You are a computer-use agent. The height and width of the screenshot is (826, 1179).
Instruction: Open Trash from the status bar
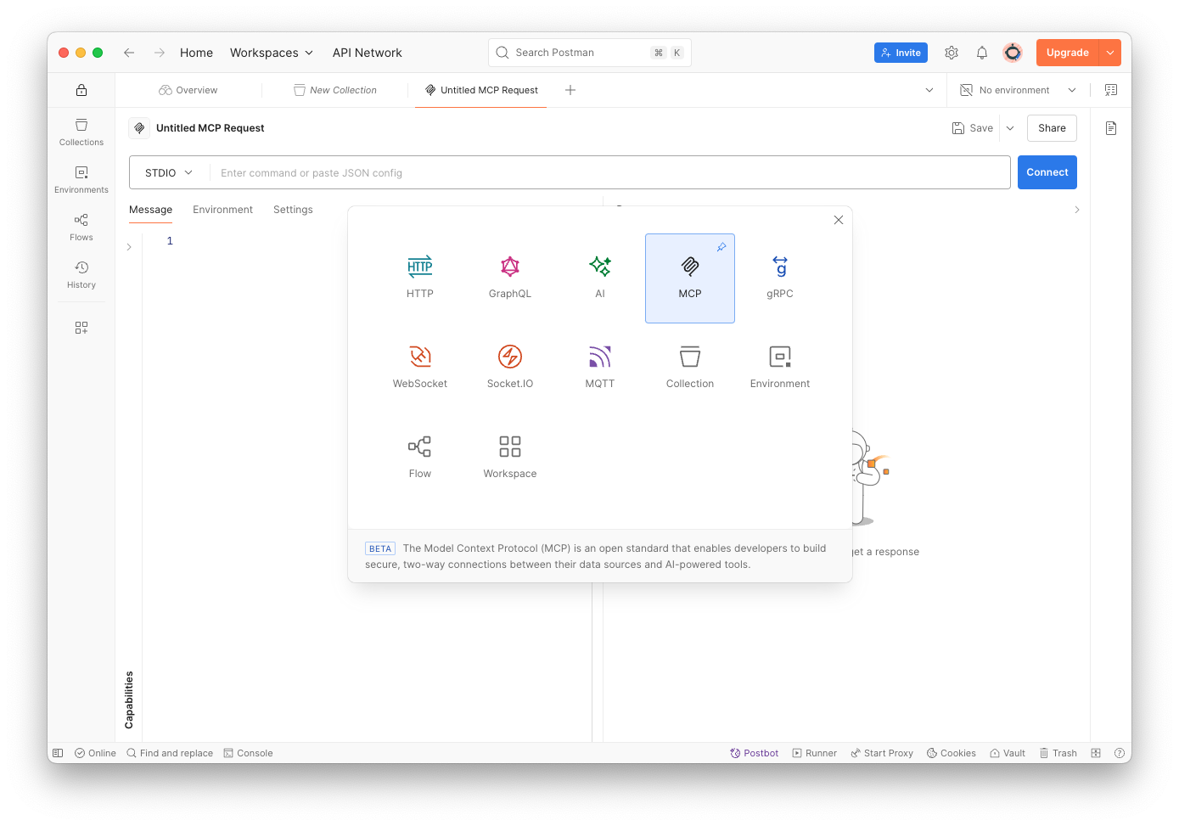coord(1058,753)
